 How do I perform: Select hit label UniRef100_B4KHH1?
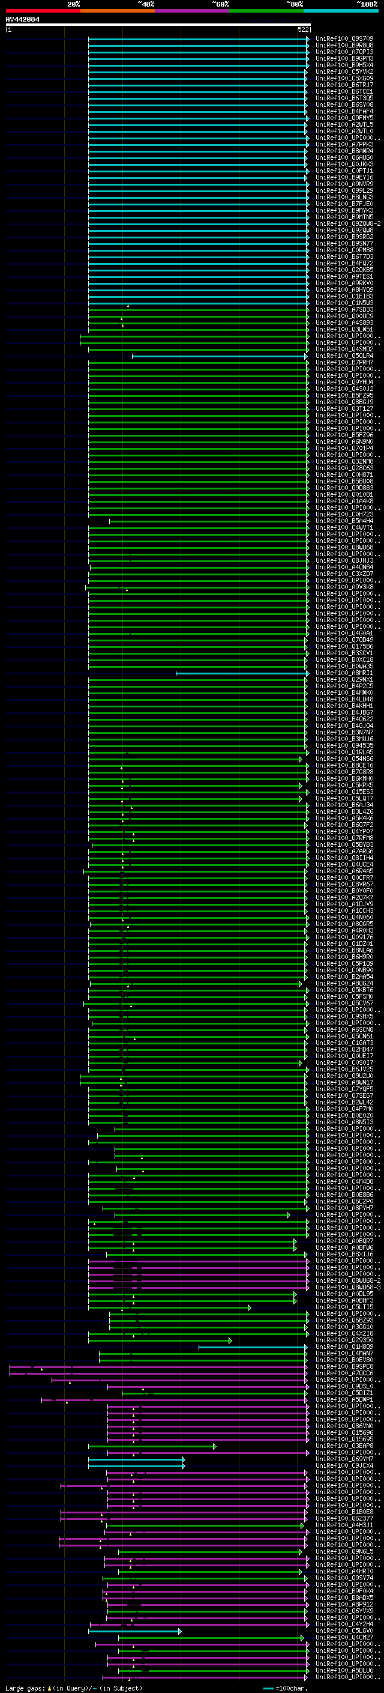pos(344,706)
